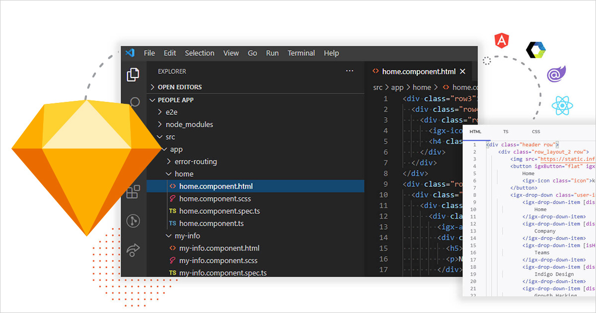596x313 pixels.
Task: Open the Extensions icon in activity bar
Action: pos(133,192)
